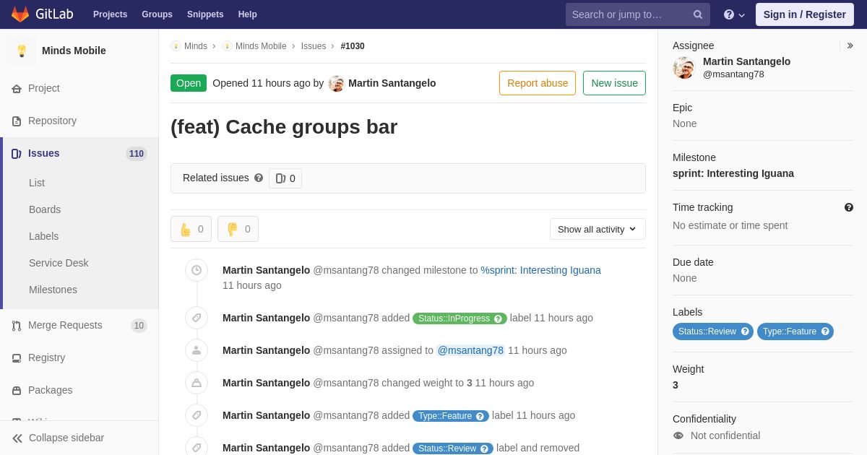Click the Packages icon in sidebar

tap(17, 391)
